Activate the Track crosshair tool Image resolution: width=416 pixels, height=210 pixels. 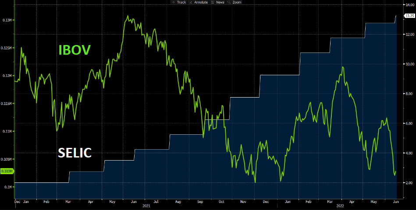(x=179, y=2)
